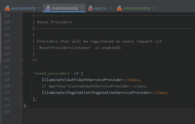Click the PHP file icon on roadrunner.php tab

[48, 8]
